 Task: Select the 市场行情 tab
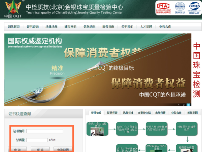tap(160, 113)
